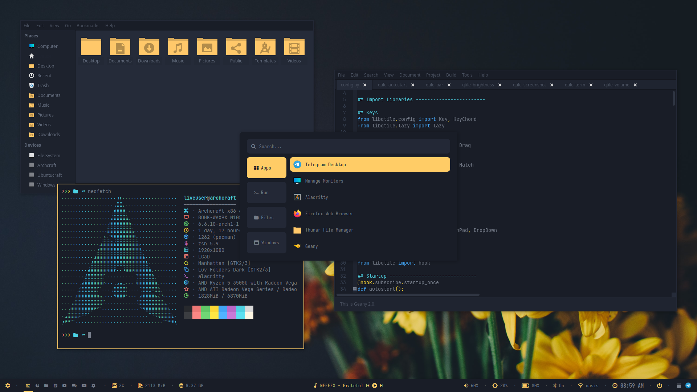Switch launcher to Run mode
697x392 pixels.
click(x=266, y=193)
